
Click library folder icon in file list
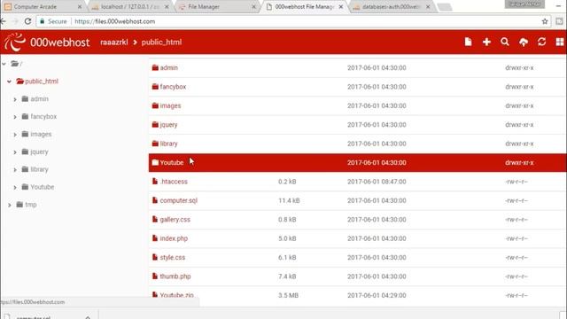click(155, 144)
